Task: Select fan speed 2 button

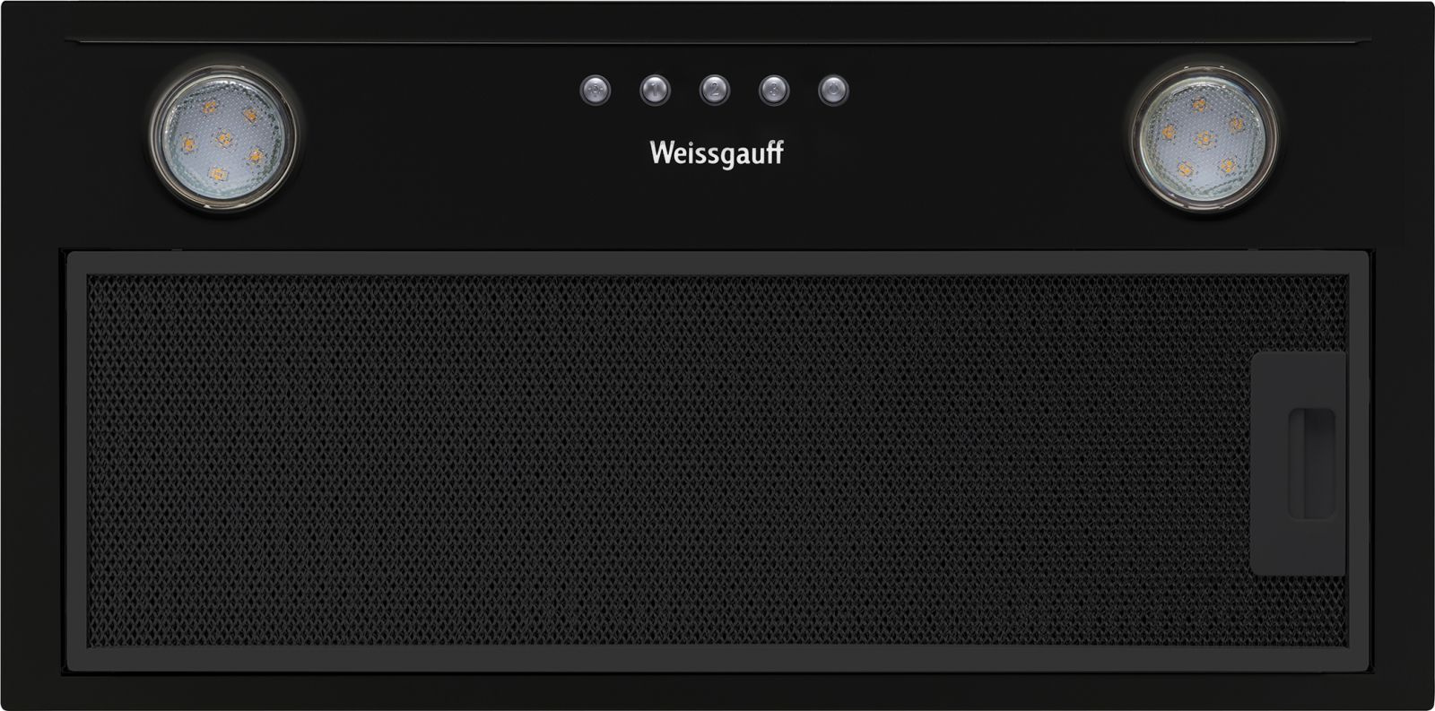Action: pos(714,90)
